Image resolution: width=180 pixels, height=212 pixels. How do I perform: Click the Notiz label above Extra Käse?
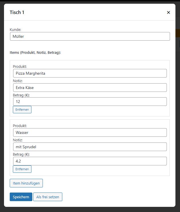point(18,81)
